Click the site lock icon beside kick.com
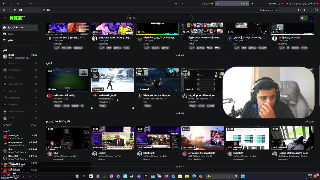Image resolution: width=320 pixels, height=180 pixels. [271, 10]
